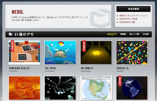The height and width of the screenshot is (101, 157).
Task: Open the orange skull demo thumbnail
Action: [25, 88]
